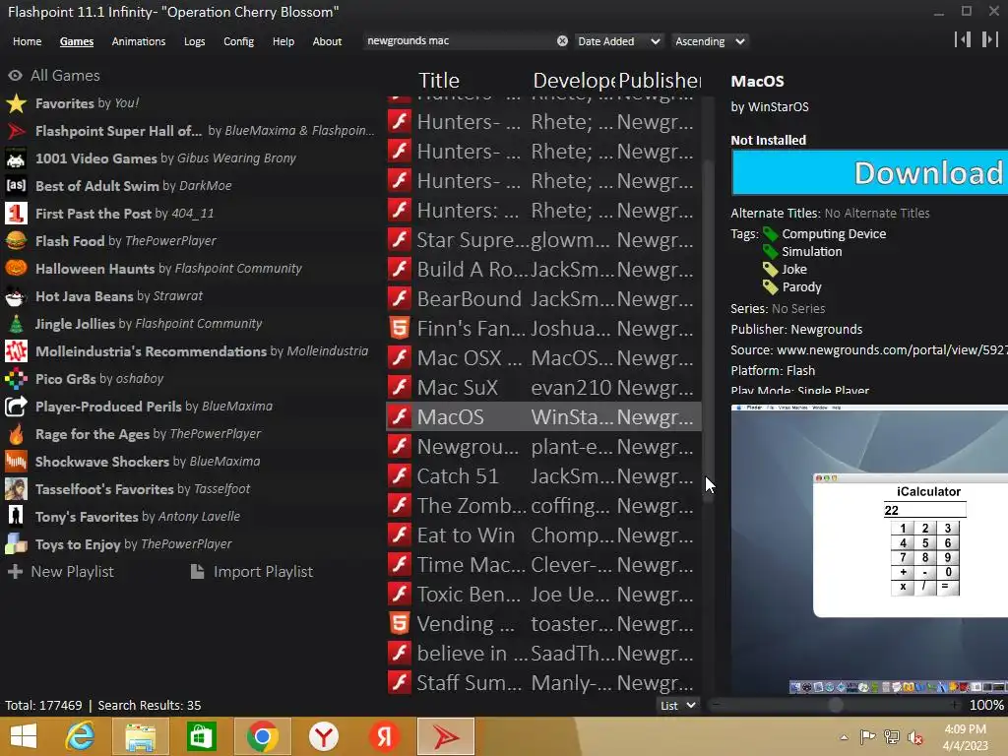Click the Flash icon beside Mac SuX
The height and width of the screenshot is (756, 1008).
coord(400,387)
